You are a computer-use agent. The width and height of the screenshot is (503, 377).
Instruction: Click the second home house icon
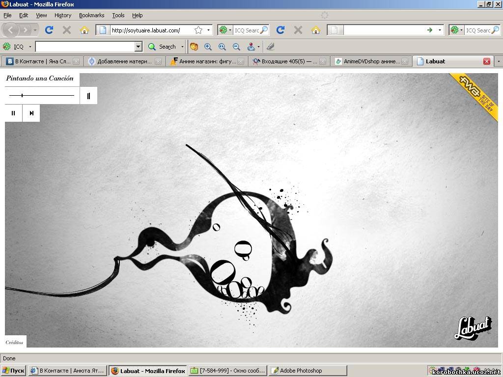pyautogui.click(x=316, y=30)
